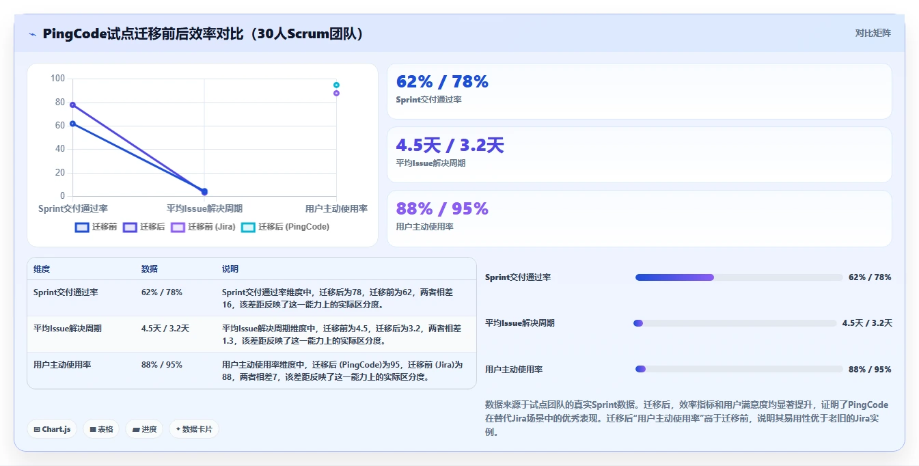Click the 进度 tag chip
Screen dimensions: 919x466
click(144, 429)
